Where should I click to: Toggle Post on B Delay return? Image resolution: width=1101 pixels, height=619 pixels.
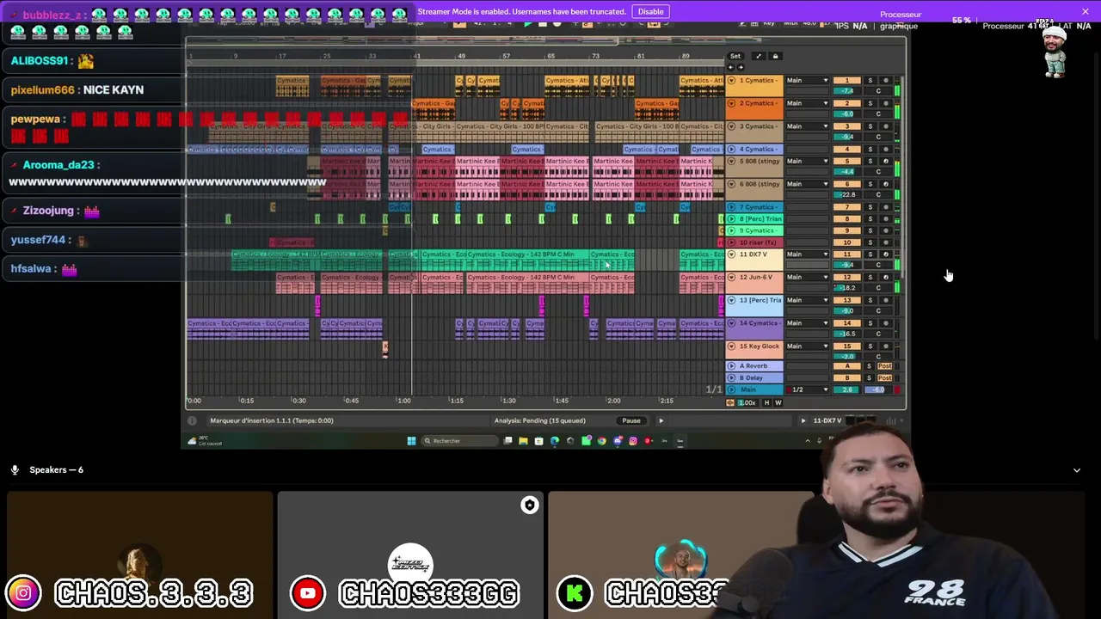click(x=885, y=377)
